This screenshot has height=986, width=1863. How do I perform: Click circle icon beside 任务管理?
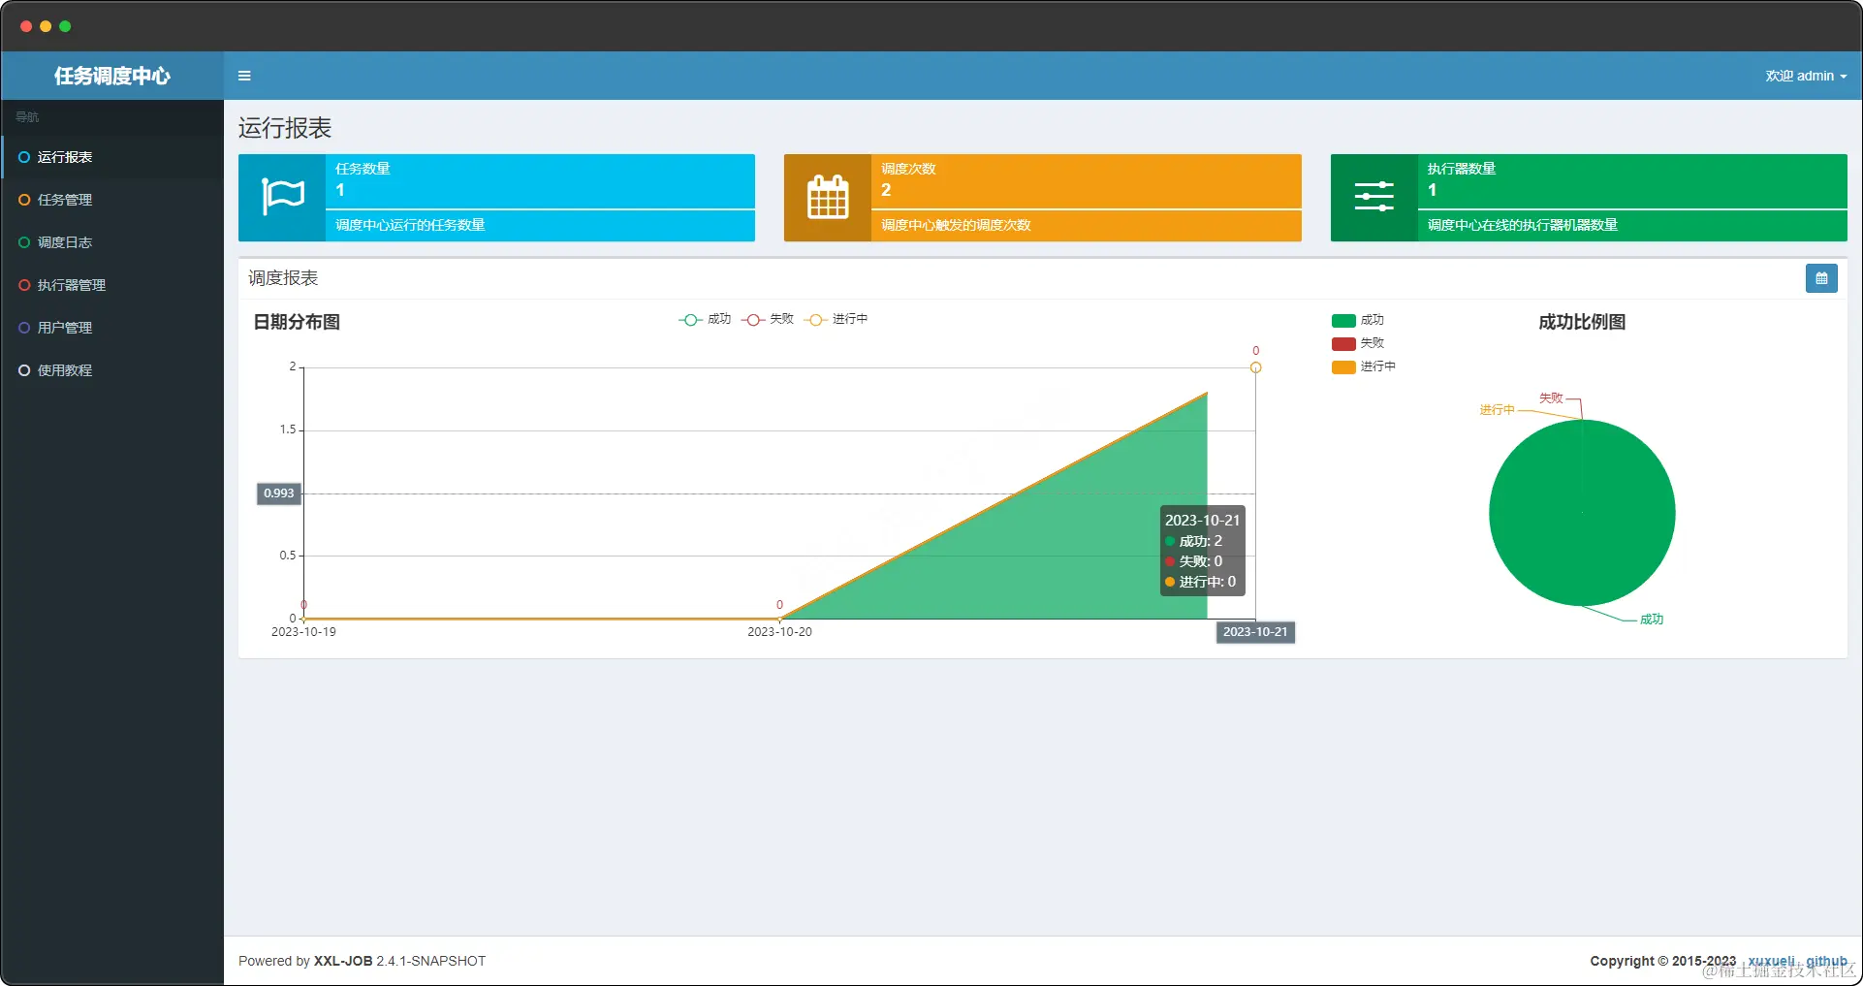pyautogui.click(x=24, y=200)
